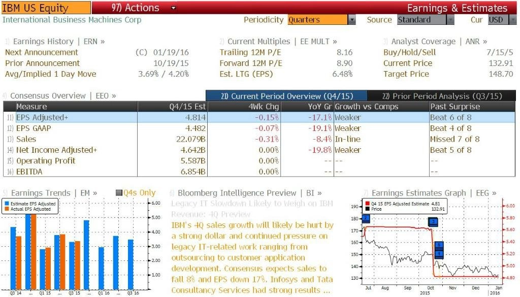Open the Source Standard dropdown
Viewport: 520px width, 297px height.
click(x=426, y=20)
